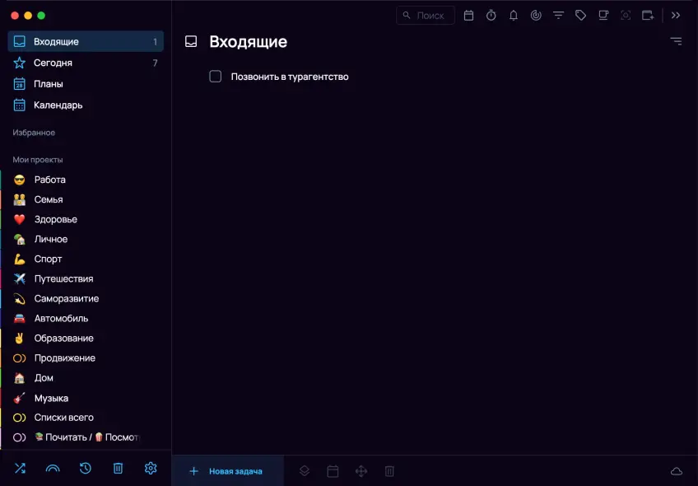Open the 'Путешествия' project
This screenshot has width=698, height=486.
click(63, 278)
